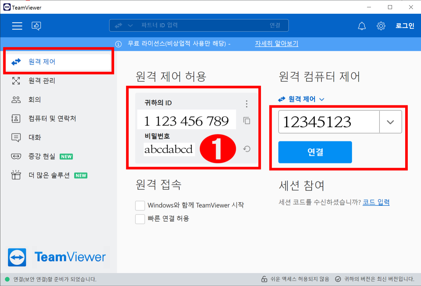Click the feedback thumbs-up icon

[x=36, y=26]
